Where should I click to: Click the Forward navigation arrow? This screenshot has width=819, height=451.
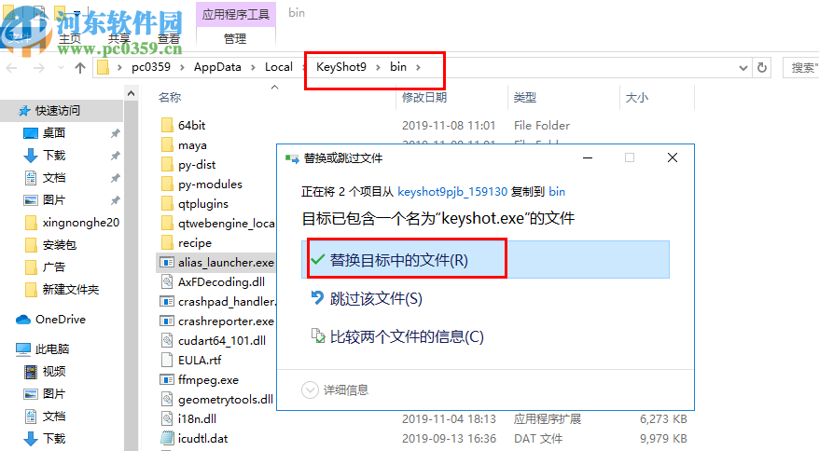(38, 68)
